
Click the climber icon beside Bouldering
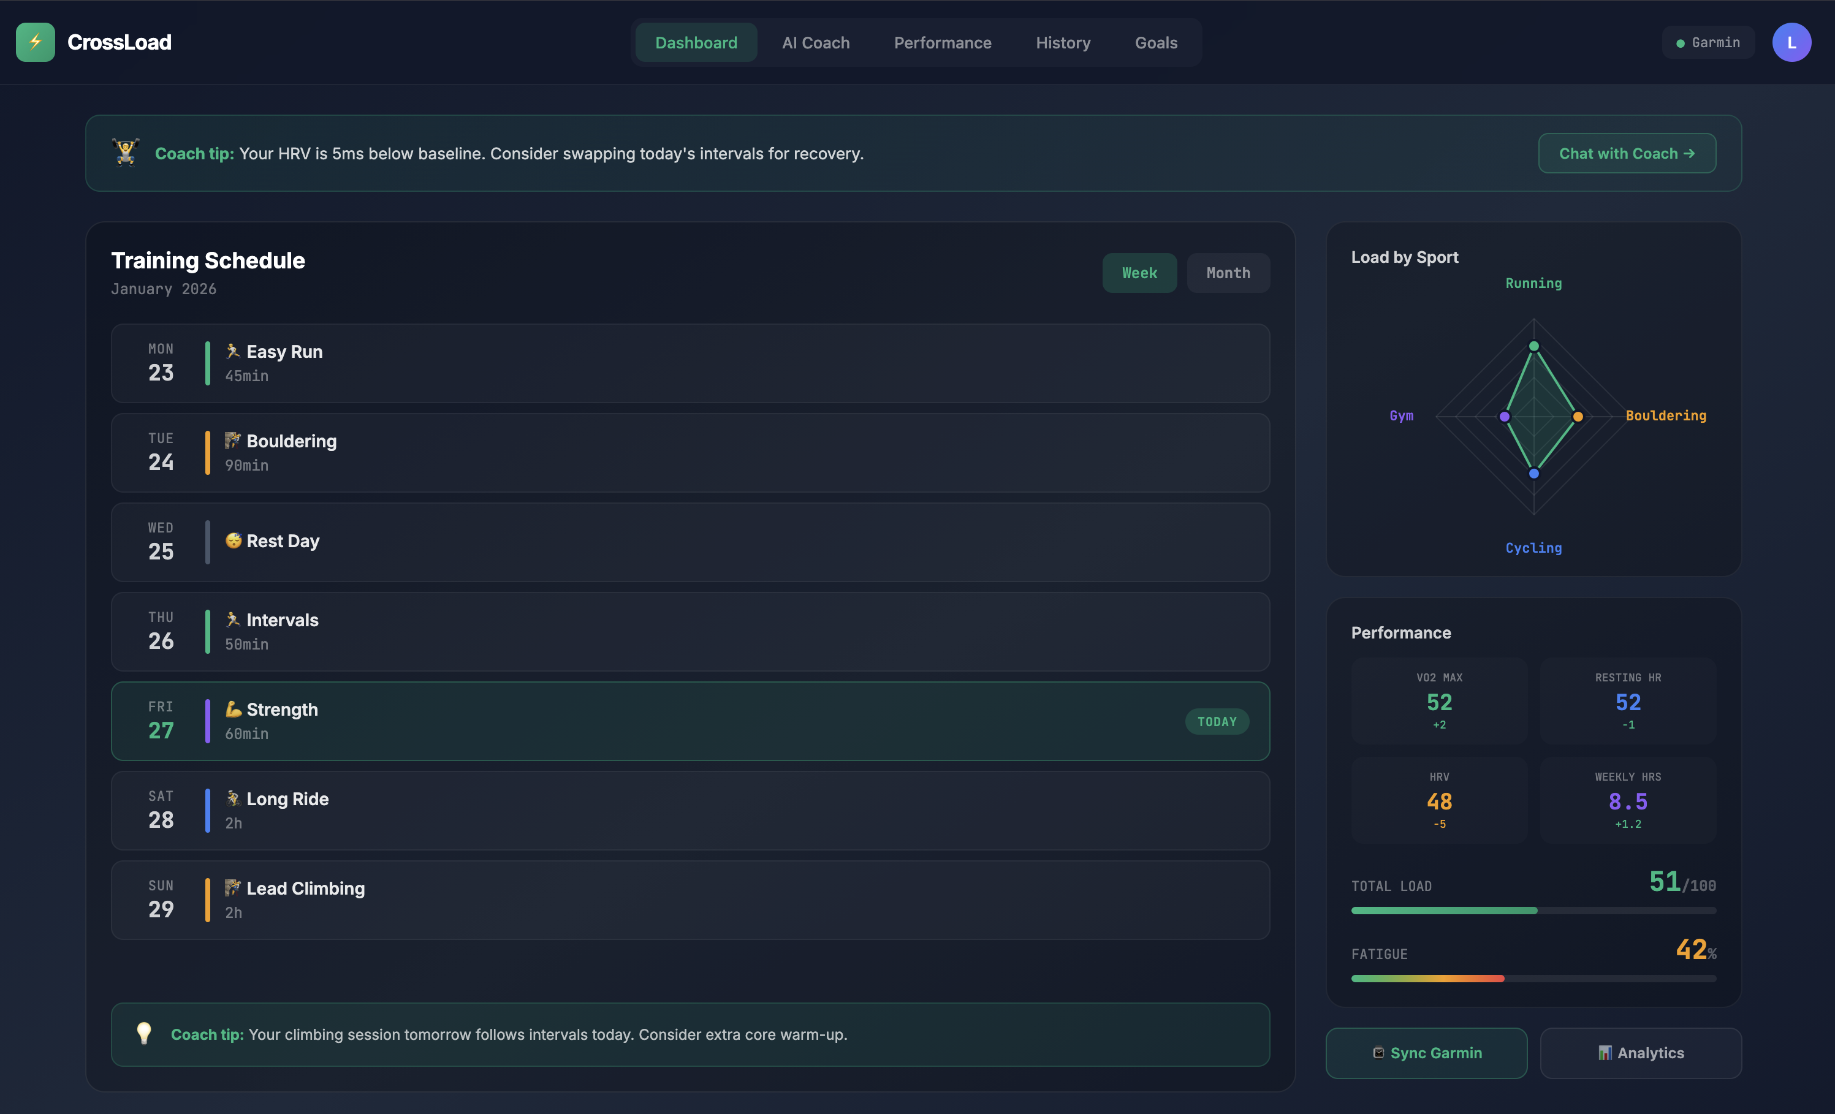click(232, 440)
